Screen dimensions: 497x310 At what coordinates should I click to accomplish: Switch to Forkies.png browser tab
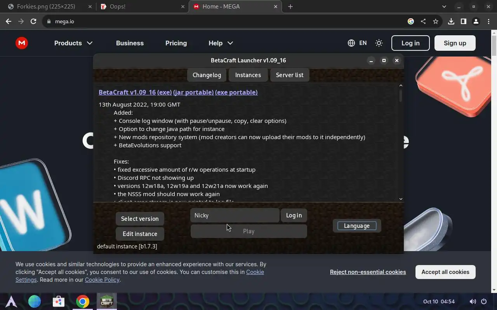coord(46,7)
